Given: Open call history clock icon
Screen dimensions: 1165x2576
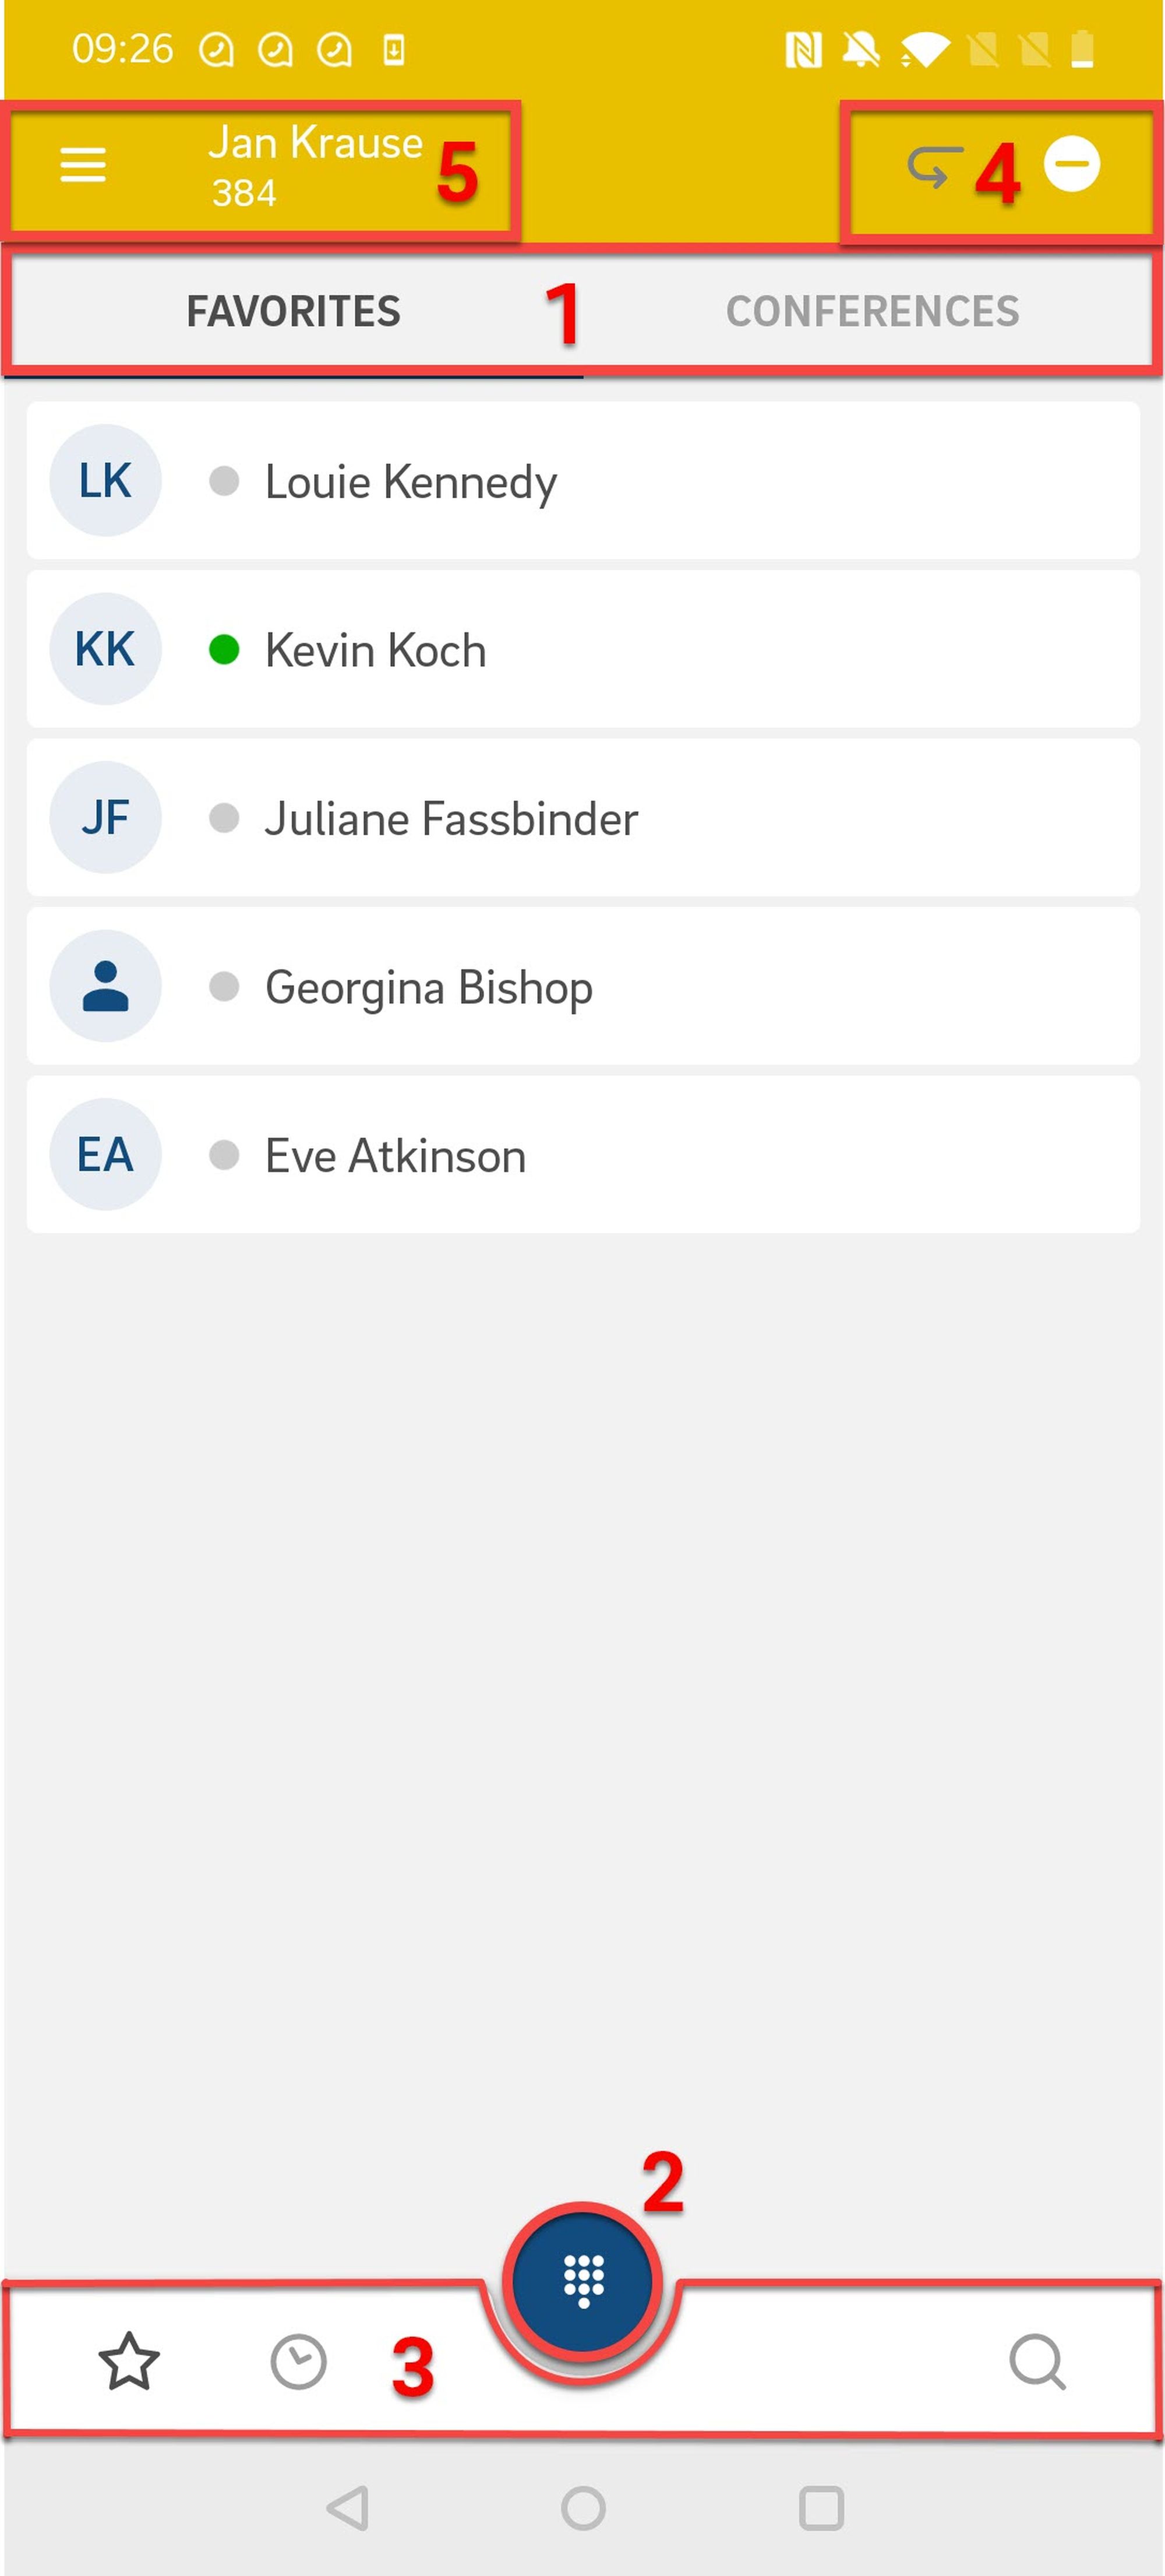Looking at the screenshot, I should click(x=298, y=2362).
